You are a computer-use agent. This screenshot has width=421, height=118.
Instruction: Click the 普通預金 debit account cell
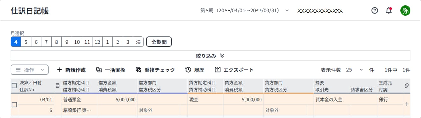click(x=79, y=99)
